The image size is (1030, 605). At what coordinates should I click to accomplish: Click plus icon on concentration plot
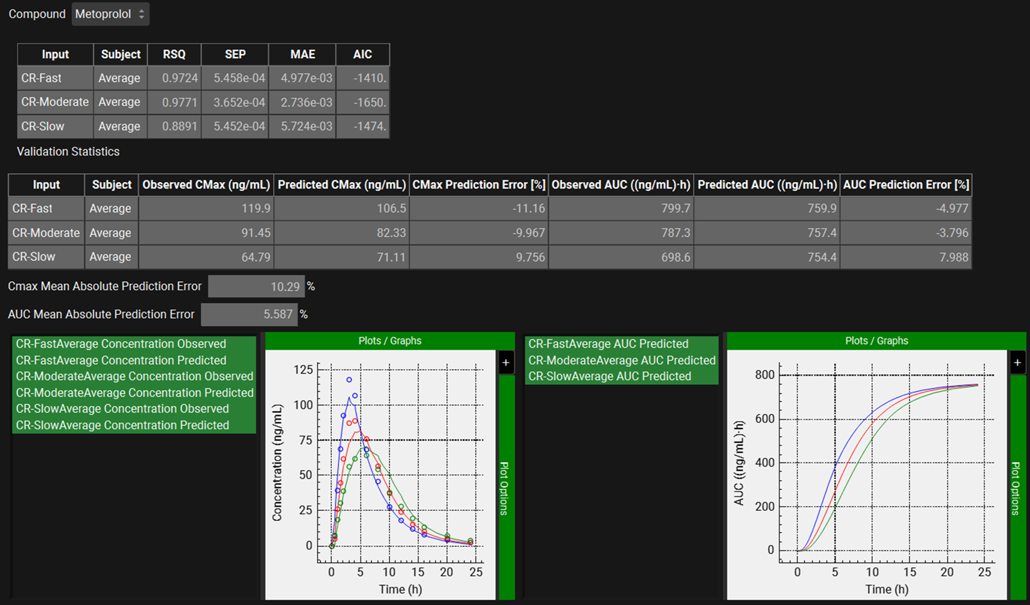point(506,363)
